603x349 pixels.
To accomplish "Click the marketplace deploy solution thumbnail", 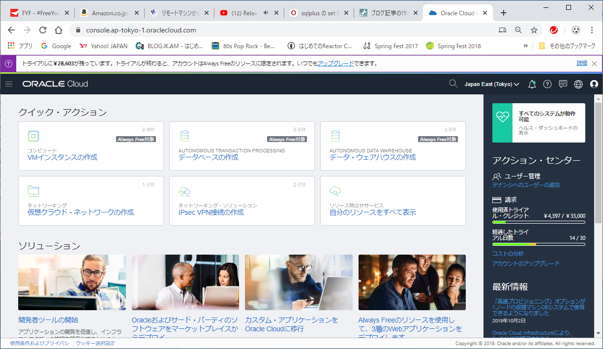I will [185, 282].
